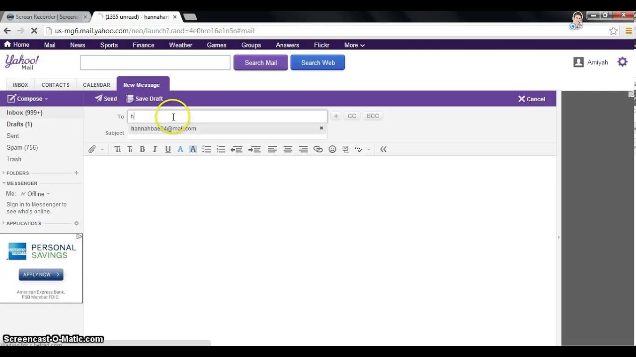Image resolution: width=636 pixels, height=357 pixels.
Task: Add a recipient with the plus button
Action: click(x=336, y=116)
